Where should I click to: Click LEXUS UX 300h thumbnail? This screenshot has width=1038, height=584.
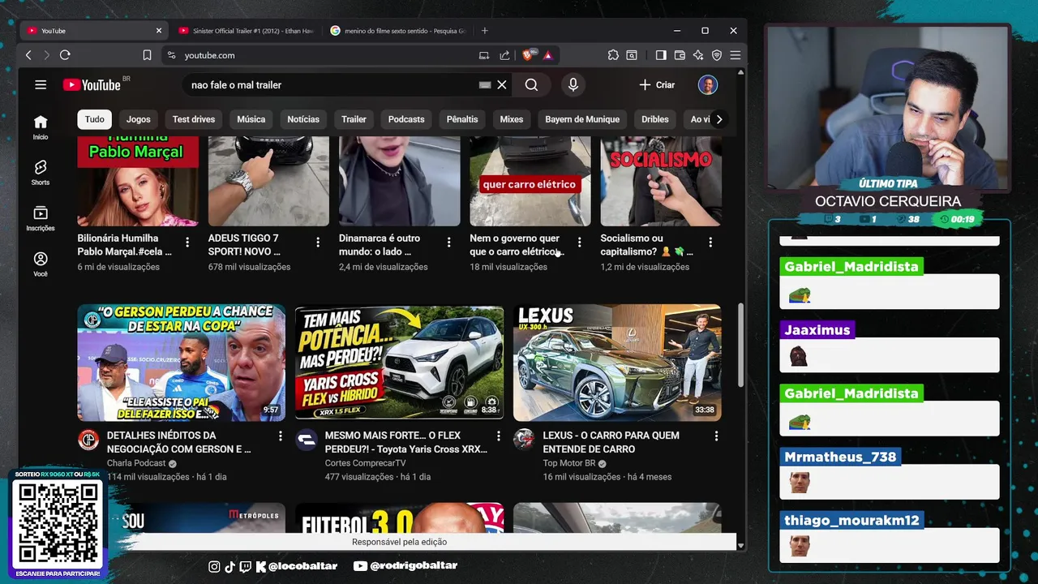(x=617, y=363)
